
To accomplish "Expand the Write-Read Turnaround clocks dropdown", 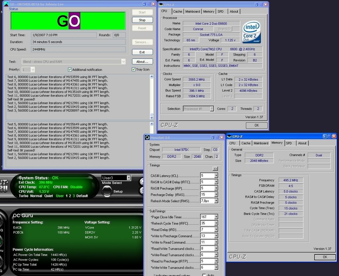I will (216, 255).
